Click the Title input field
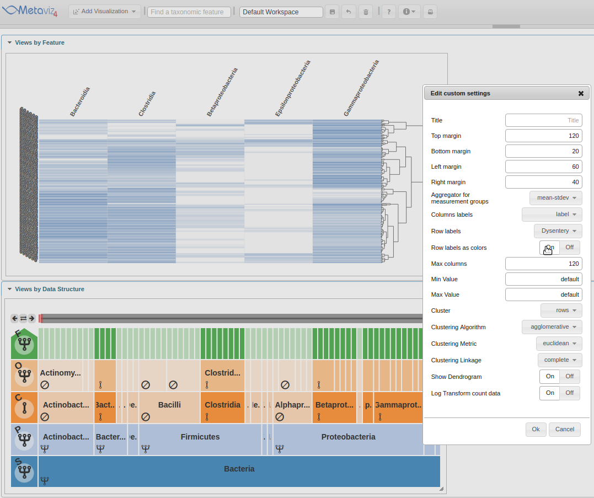 coord(544,120)
